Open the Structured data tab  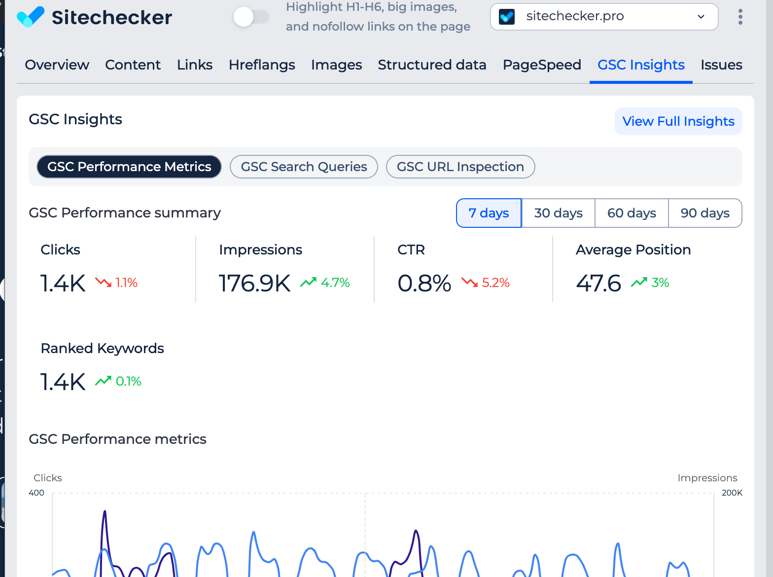432,65
